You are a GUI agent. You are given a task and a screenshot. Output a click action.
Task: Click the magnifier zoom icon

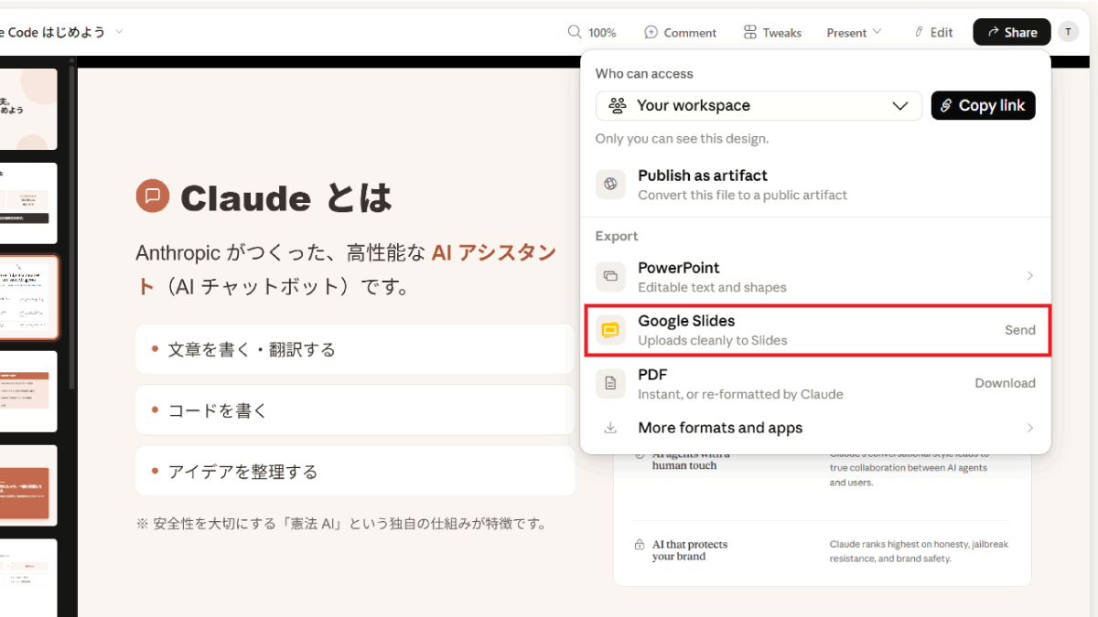point(575,32)
